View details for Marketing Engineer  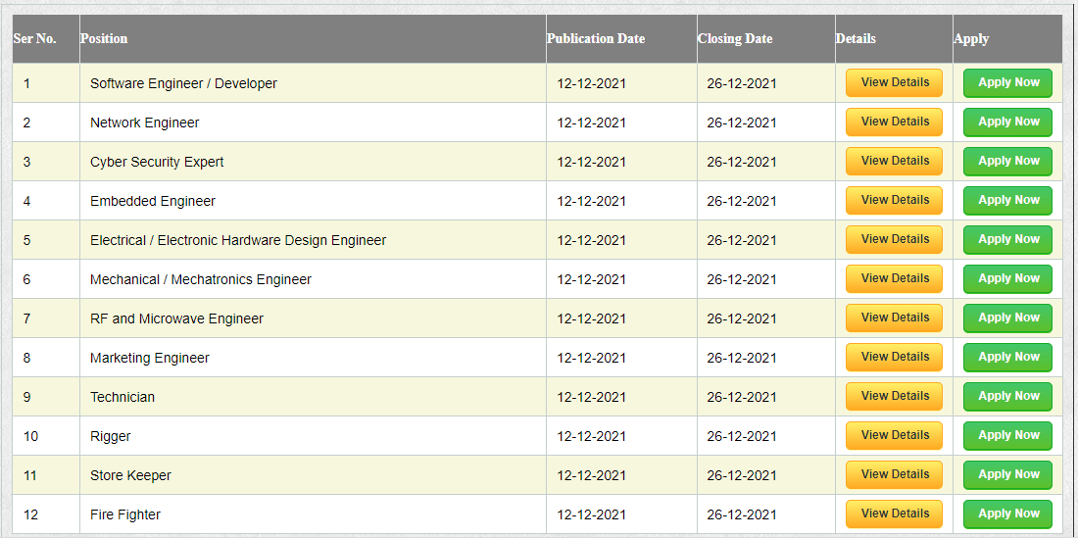coord(894,358)
